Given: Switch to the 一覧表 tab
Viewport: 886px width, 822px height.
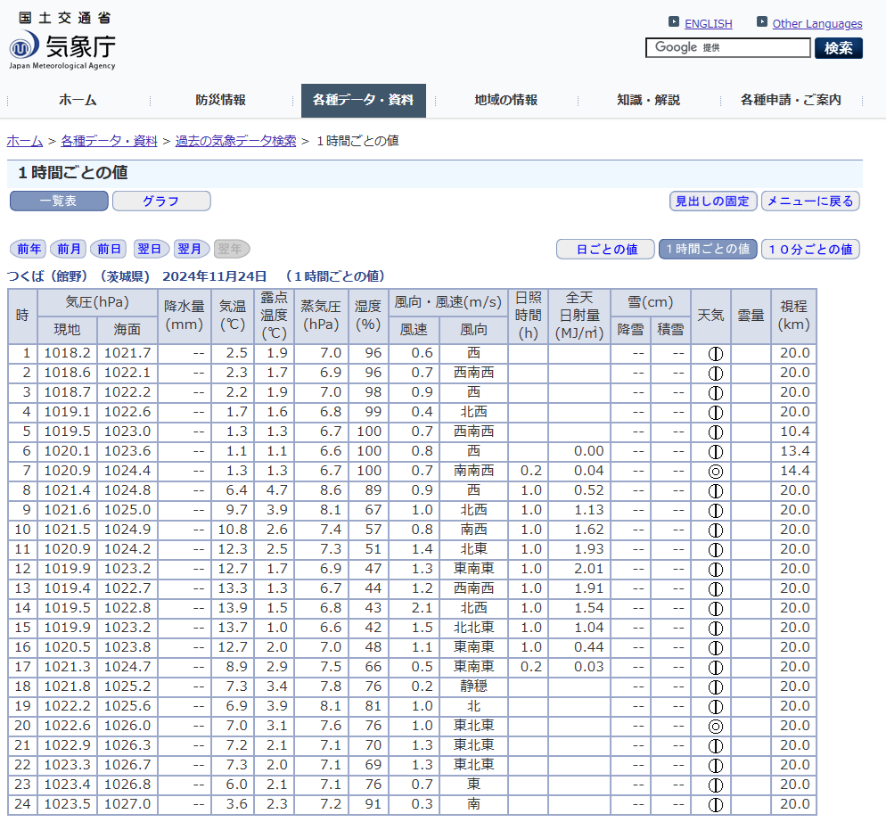Looking at the screenshot, I should tap(59, 201).
